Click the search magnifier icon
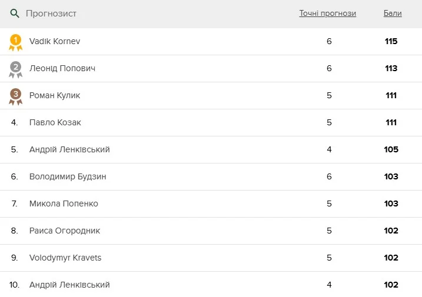This screenshot has width=422, height=297. pos(15,14)
